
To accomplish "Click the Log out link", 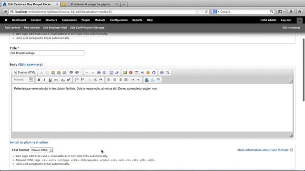I will tap(285, 20).
